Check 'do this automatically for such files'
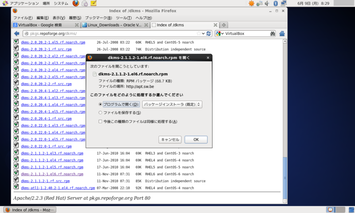 [x=100, y=122]
